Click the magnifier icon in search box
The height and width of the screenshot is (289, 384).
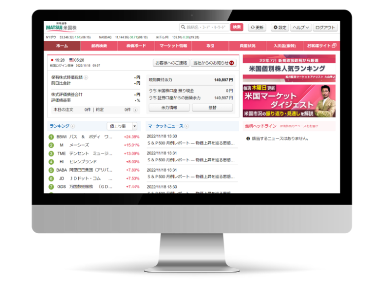183,27
